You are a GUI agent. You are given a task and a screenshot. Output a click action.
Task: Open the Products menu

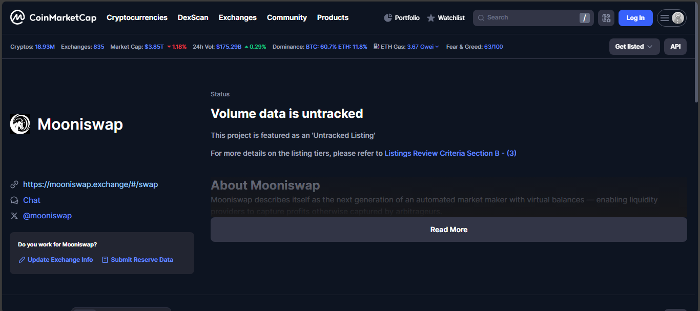click(333, 17)
